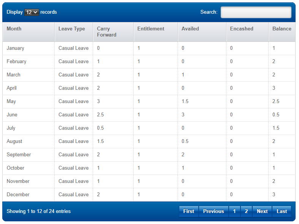Click the 3 Carry Forward value for May
This screenshot has height=224, width=299.
[x=98, y=101]
